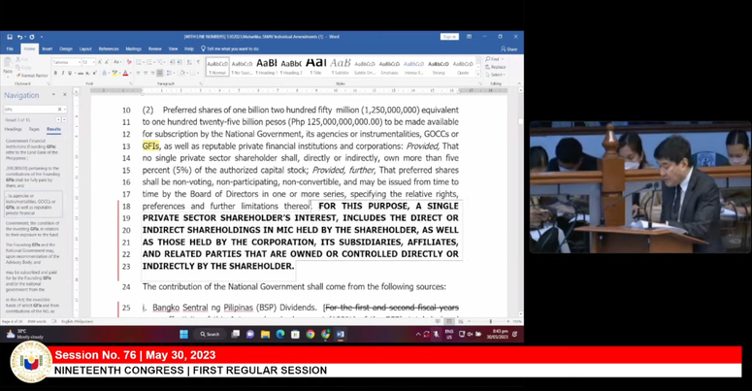Click the Format Painter tool
The image size is (752, 391).
point(33,76)
